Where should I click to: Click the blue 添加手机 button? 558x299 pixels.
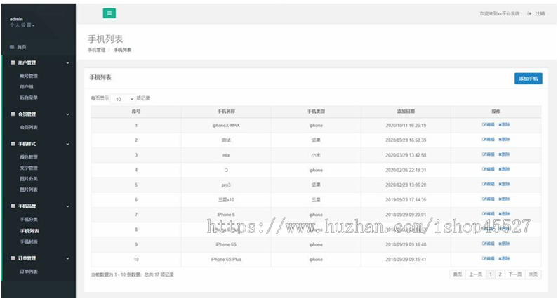click(x=528, y=79)
